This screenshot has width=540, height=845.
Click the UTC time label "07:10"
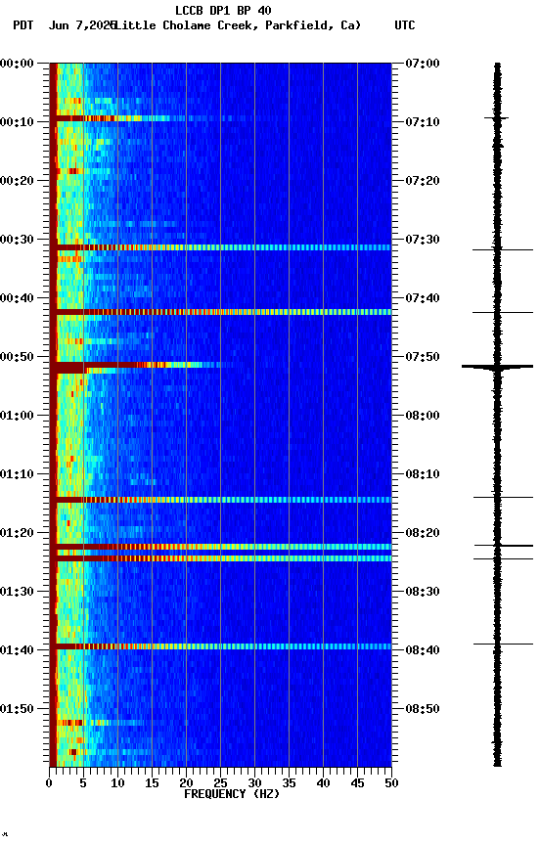pos(423,122)
